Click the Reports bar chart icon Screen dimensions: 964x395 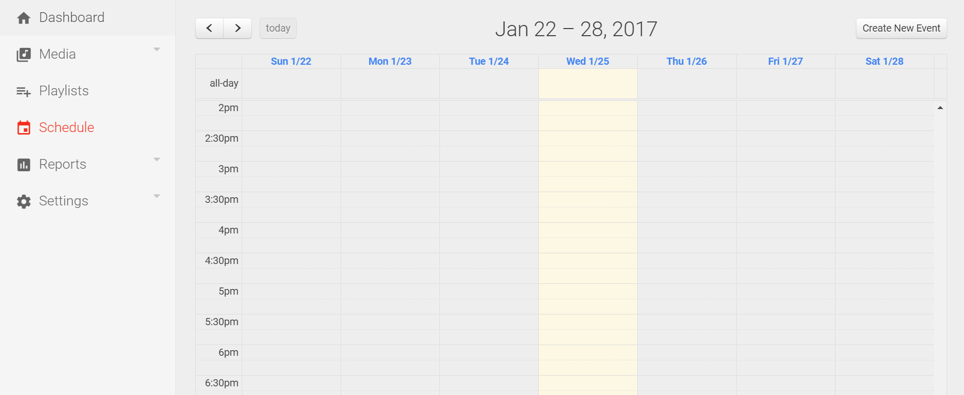pos(23,165)
